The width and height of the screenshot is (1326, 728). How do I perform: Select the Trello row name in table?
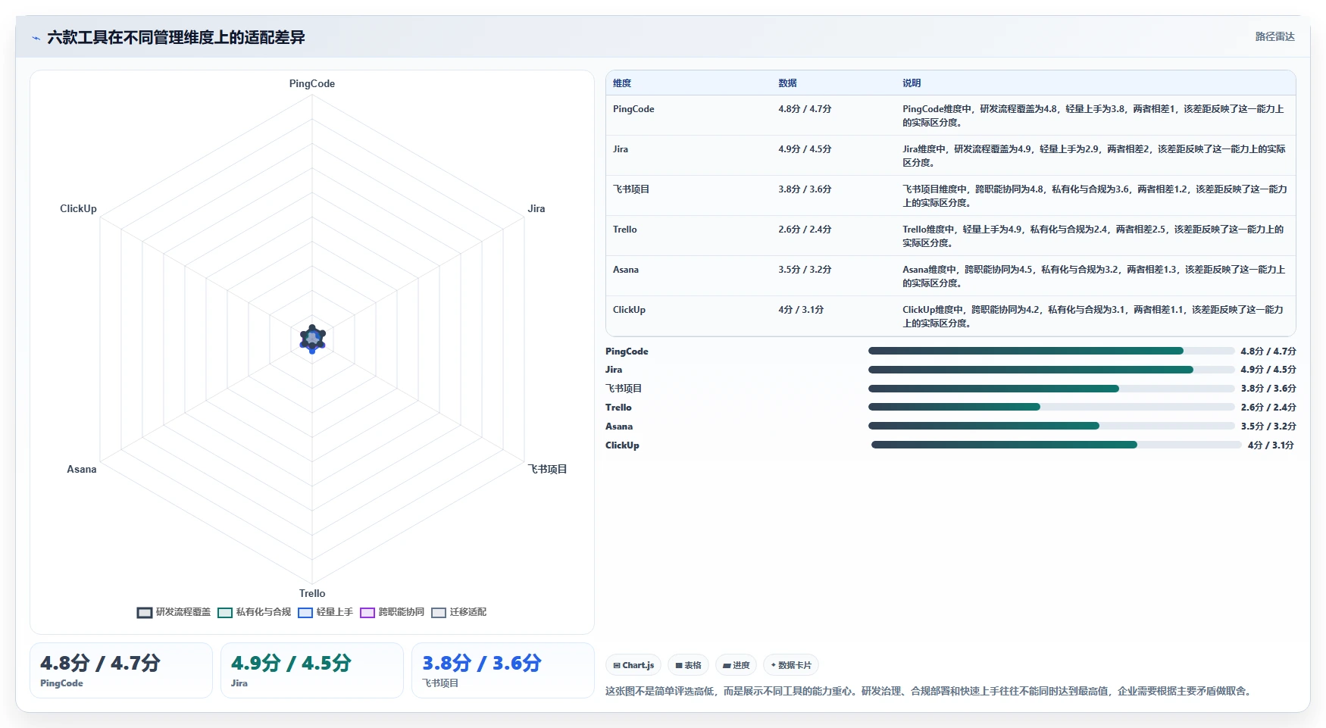click(x=625, y=230)
